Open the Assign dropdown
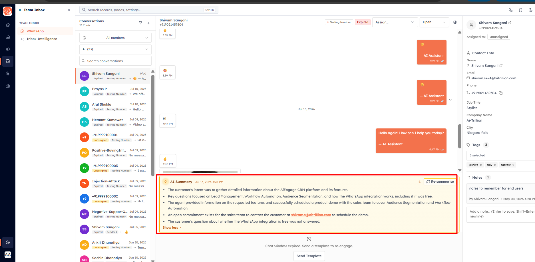 pos(395,22)
